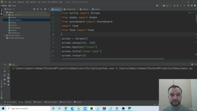The image size is (197, 111).
Task: Open File Explorer from the taskbar
Action: 79,108
